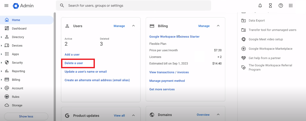Expand the Security sidebar section arrow
Viewport: 306px width, 121px height.
coord(2,63)
